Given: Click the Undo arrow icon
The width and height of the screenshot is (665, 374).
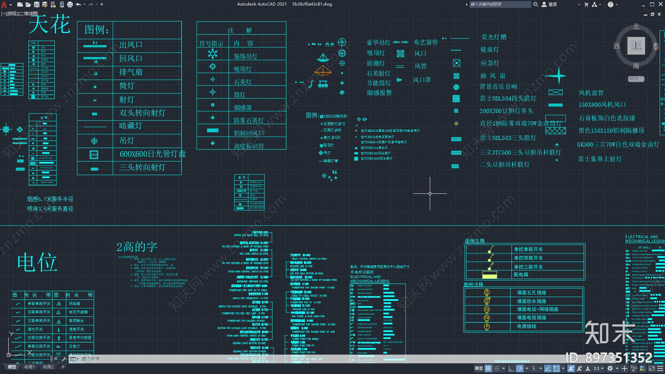Looking at the screenshot, I should (x=78, y=4).
